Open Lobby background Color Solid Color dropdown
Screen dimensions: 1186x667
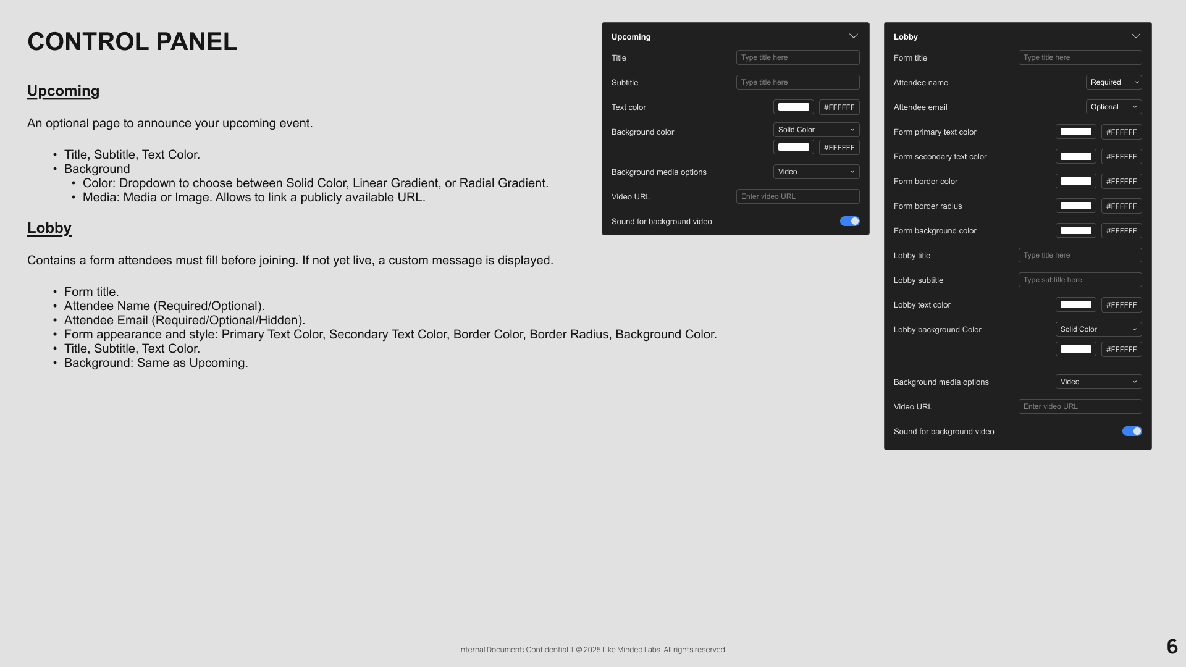pyautogui.click(x=1098, y=329)
